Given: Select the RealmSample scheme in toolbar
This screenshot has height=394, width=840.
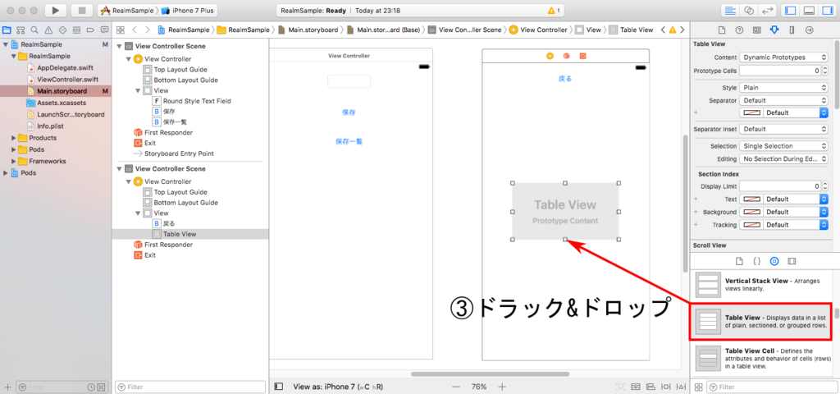Looking at the screenshot, I should click(127, 10).
